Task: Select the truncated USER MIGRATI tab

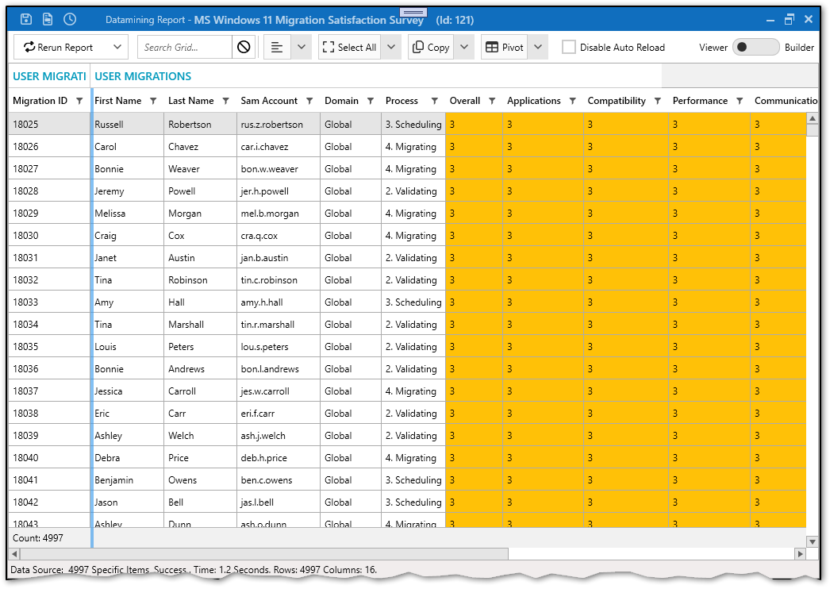Action: (49, 76)
